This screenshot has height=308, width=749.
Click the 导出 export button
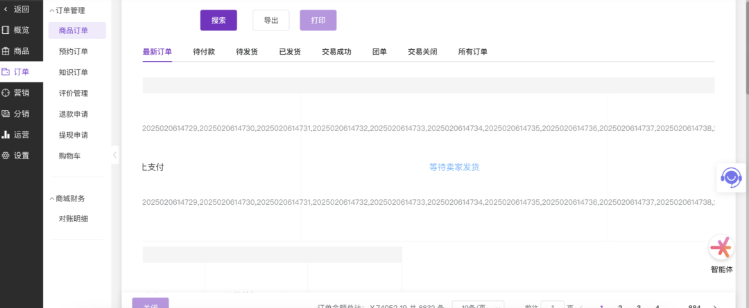point(271,21)
